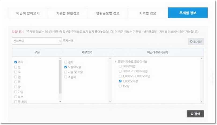The image size is (217, 125).
Task: Check the 코 checkbox
Action: pos(16,72)
